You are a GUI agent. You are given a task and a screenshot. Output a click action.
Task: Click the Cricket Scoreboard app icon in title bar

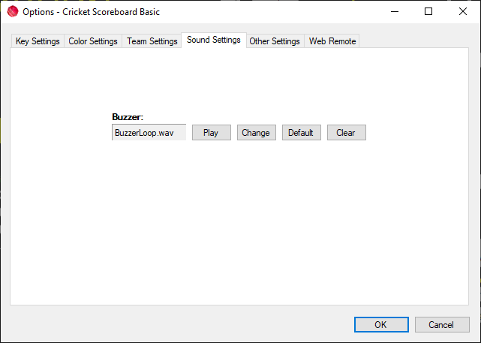(x=12, y=12)
